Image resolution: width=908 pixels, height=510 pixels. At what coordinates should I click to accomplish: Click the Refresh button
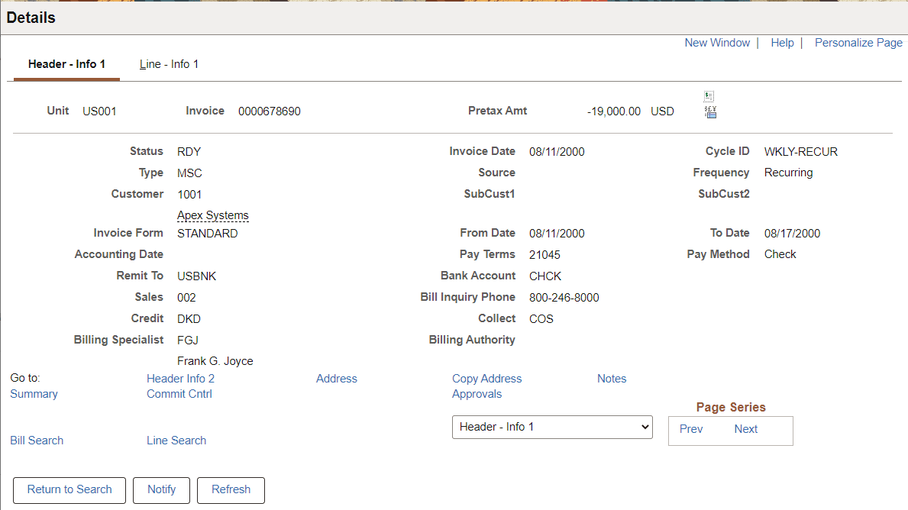pyautogui.click(x=231, y=490)
